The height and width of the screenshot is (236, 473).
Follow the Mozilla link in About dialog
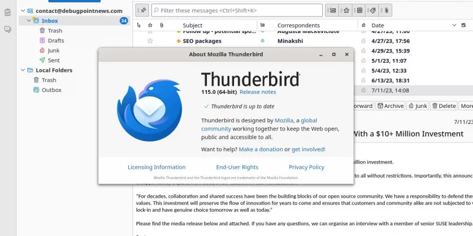284,120
